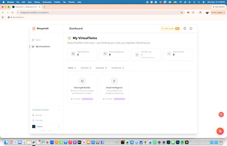Open Control Center in menu bar
The image size is (227, 146).
[x=203, y=2]
